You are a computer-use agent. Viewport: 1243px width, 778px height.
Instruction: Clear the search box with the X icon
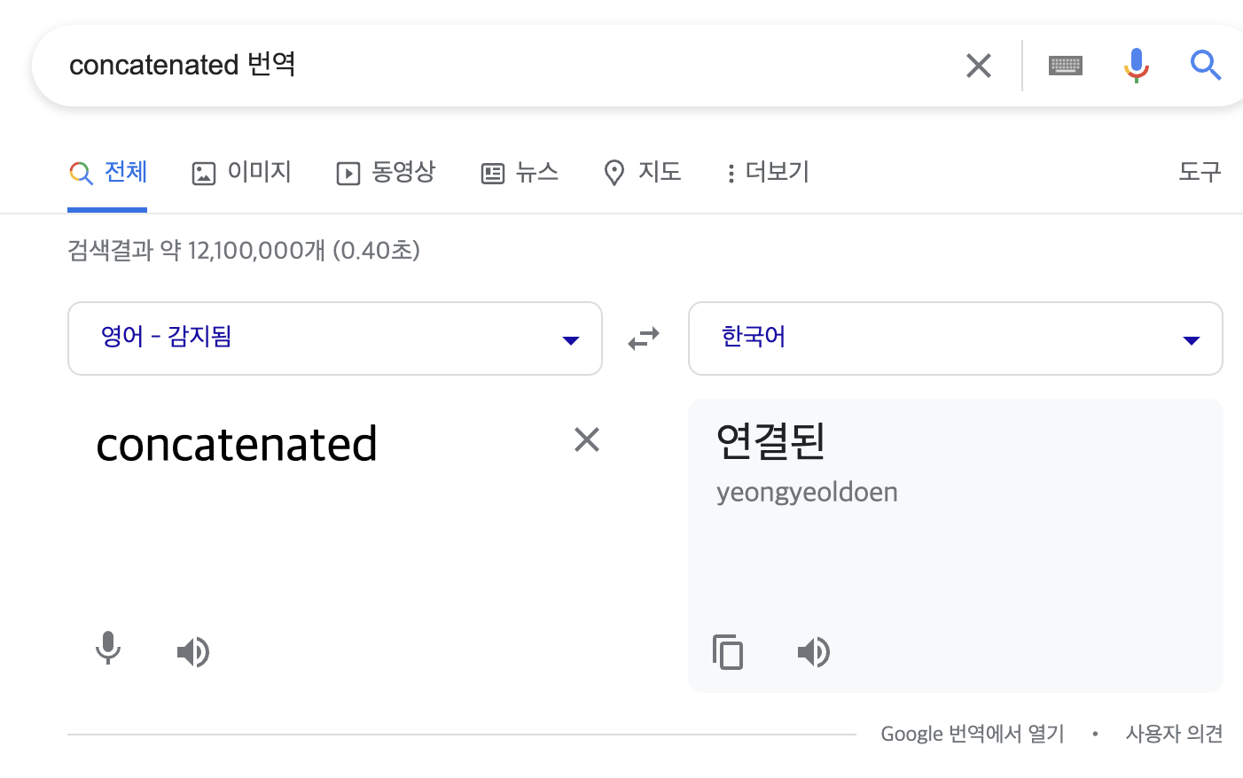pyautogui.click(x=978, y=66)
